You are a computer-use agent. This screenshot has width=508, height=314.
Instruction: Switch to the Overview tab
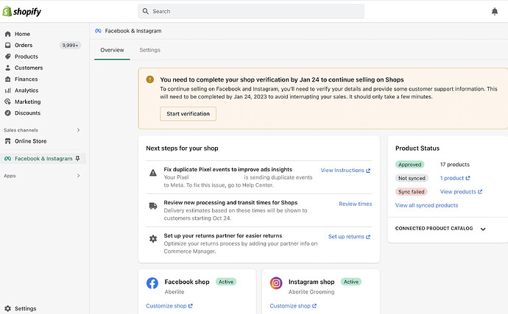(x=112, y=50)
